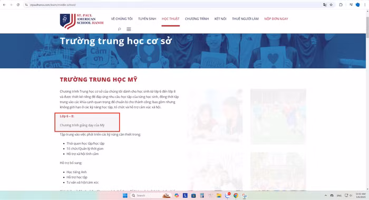Open Snipping Tool icon in taskbar
This screenshot has width=369, height=200.
[x=245, y=196]
